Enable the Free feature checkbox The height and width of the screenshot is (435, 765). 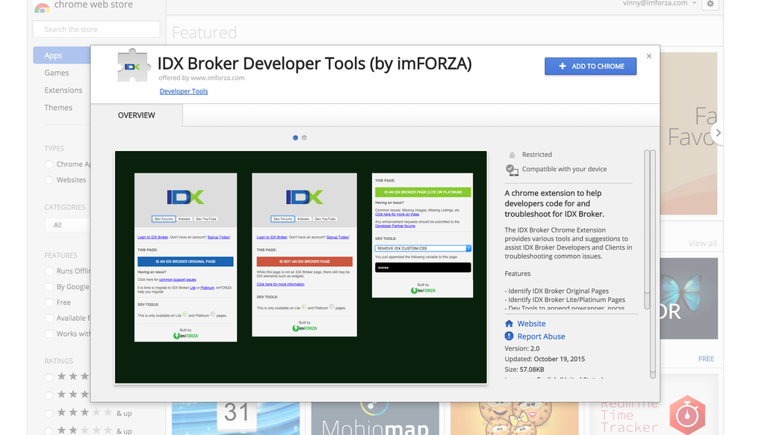coord(49,303)
